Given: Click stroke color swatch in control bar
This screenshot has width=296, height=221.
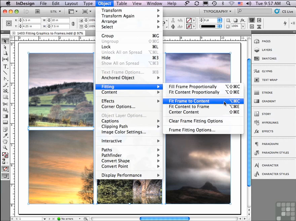Looking at the screenshot, I should coord(189,26).
